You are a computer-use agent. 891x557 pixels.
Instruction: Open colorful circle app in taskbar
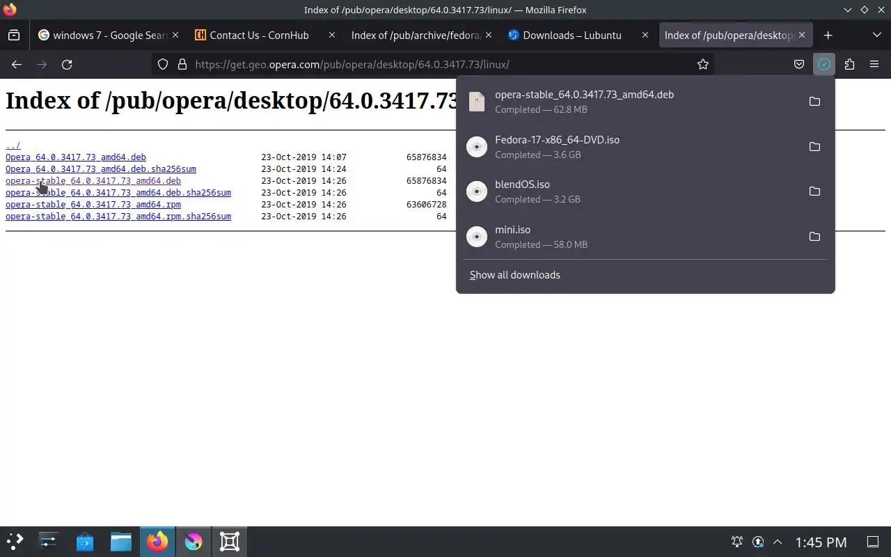tap(194, 541)
